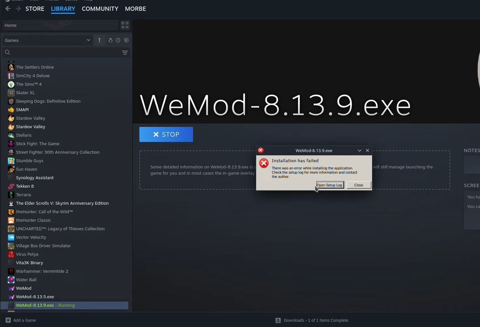480x327 pixels.
Task: Open the STORE tab
Action: (35, 9)
